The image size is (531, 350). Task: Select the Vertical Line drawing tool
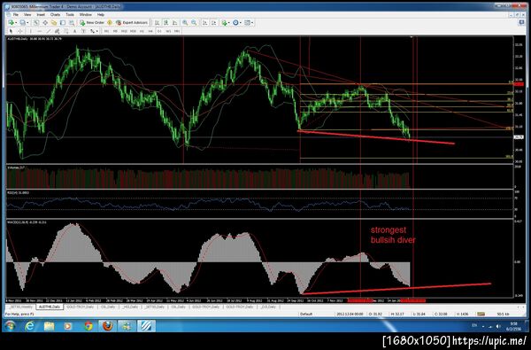pos(30,31)
